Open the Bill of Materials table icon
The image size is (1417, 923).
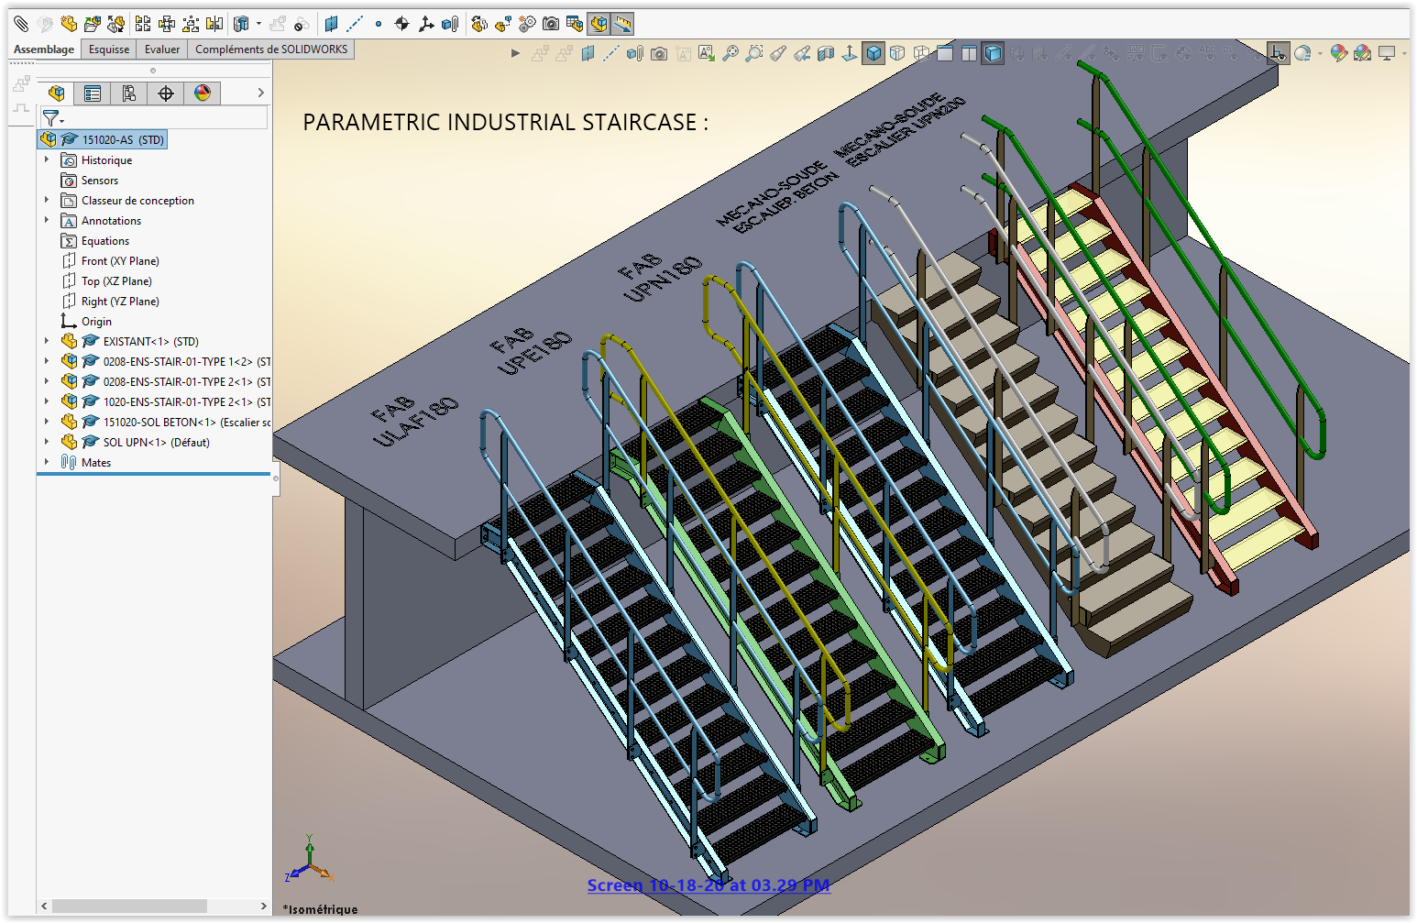(575, 24)
